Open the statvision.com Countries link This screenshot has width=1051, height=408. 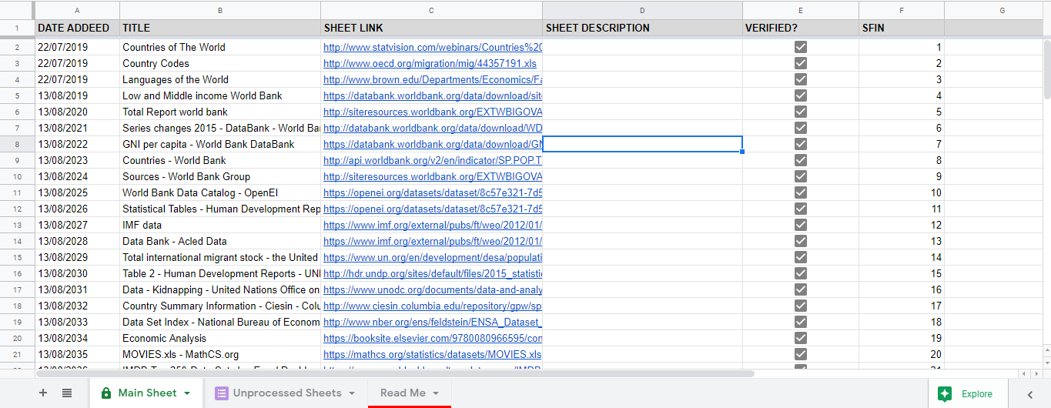(x=433, y=47)
